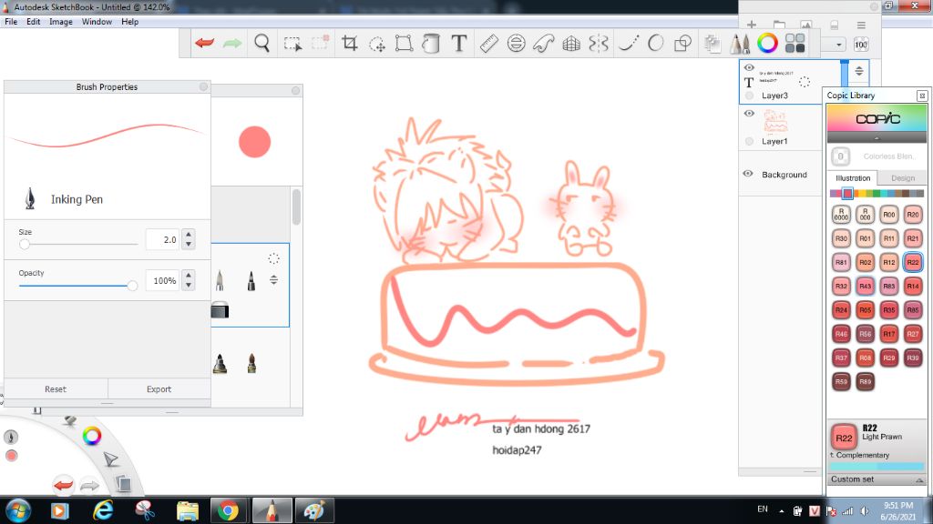Open the File menu

click(x=11, y=22)
